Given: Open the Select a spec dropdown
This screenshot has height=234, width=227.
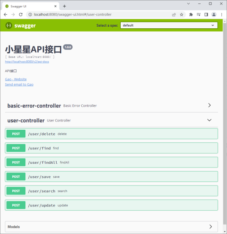Looking at the screenshot, I should (169, 25).
